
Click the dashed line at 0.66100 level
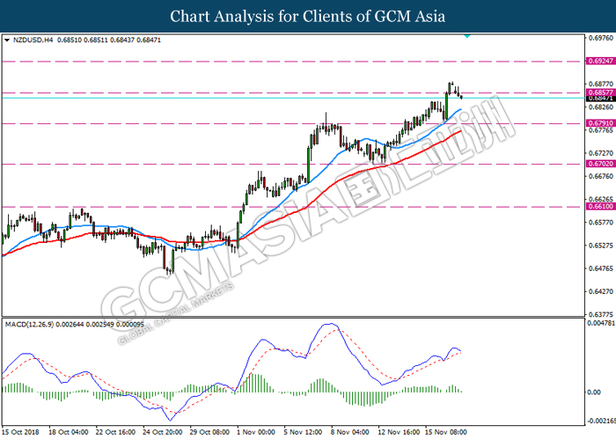click(293, 207)
